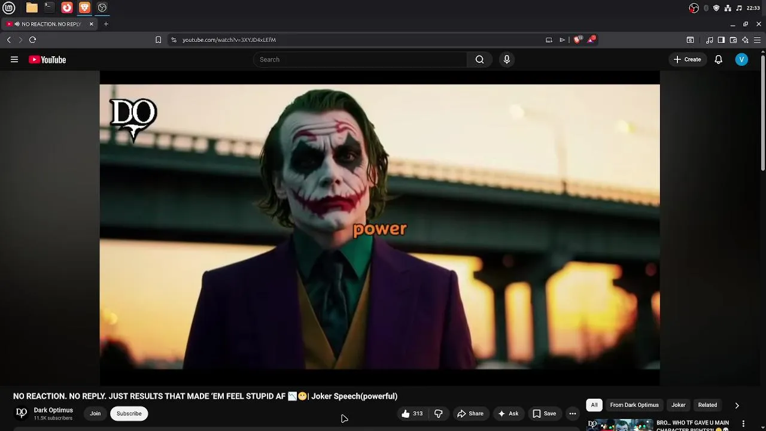Open the Dark Optimus channel name
This screenshot has height=431, width=766.
[x=53, y=410]
